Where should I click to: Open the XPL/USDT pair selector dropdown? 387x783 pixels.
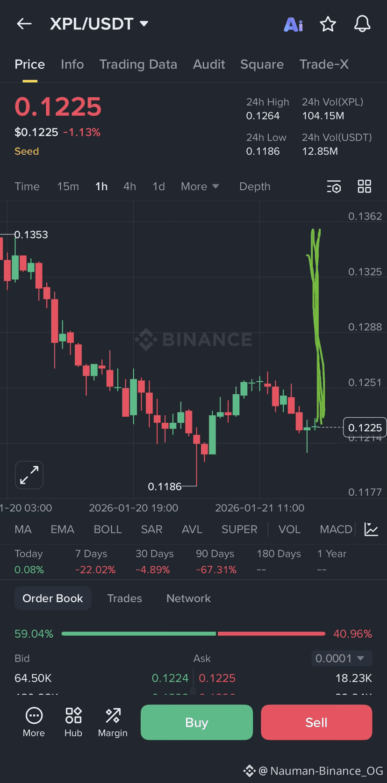coord(99,24)
